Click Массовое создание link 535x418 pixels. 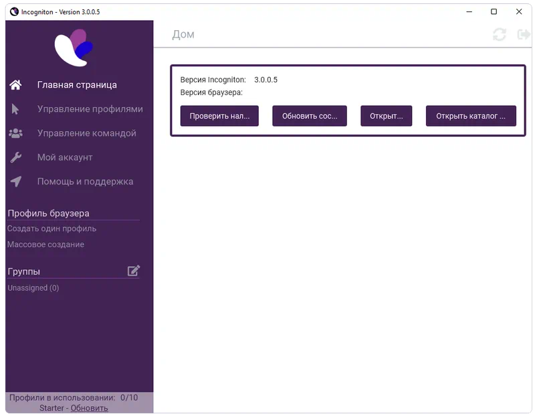coord(45,245)
